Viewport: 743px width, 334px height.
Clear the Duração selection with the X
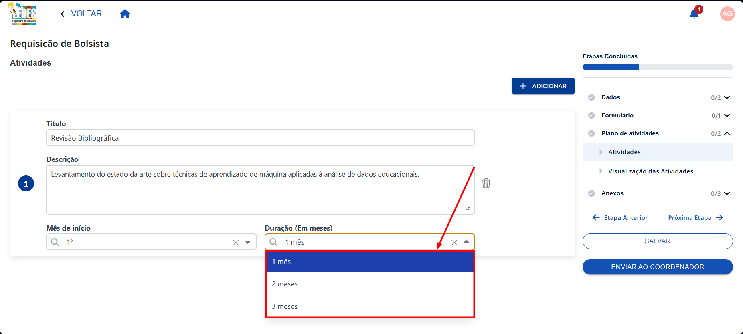[454, 242]
